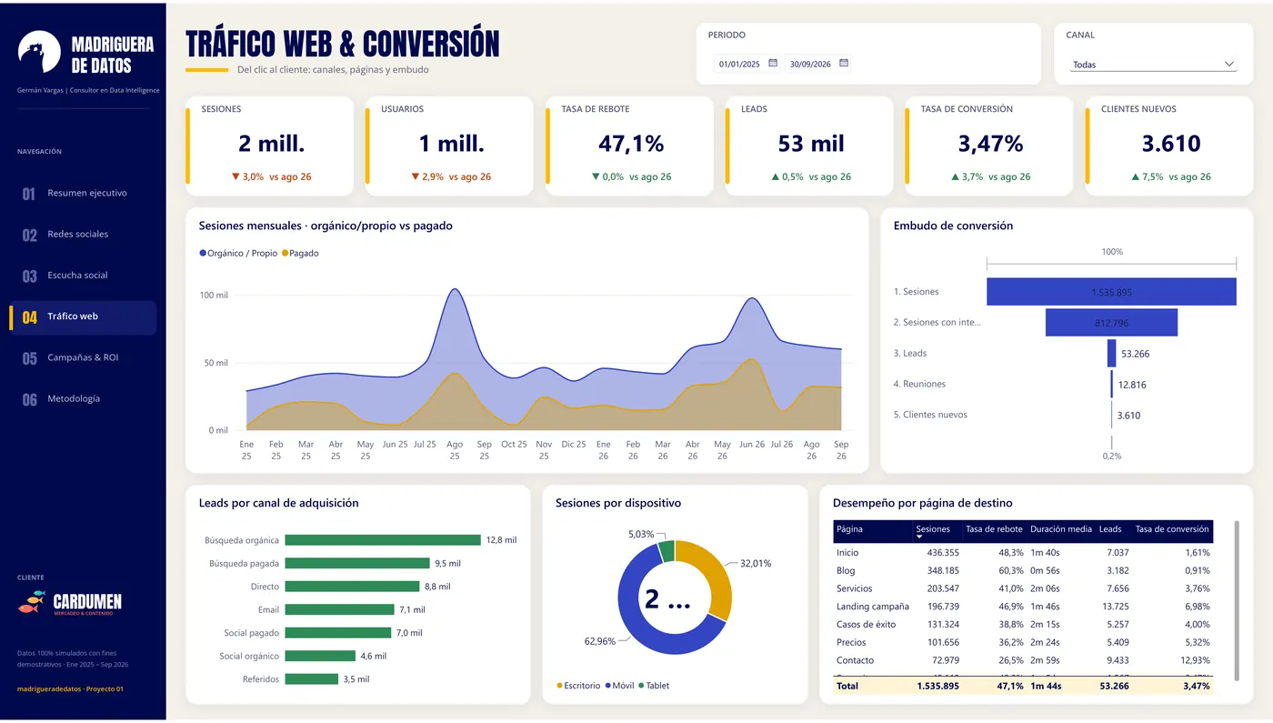This screenshot has height=723, width=1273.
Task: Click the Email leads bar
Action: coord(339,609)
